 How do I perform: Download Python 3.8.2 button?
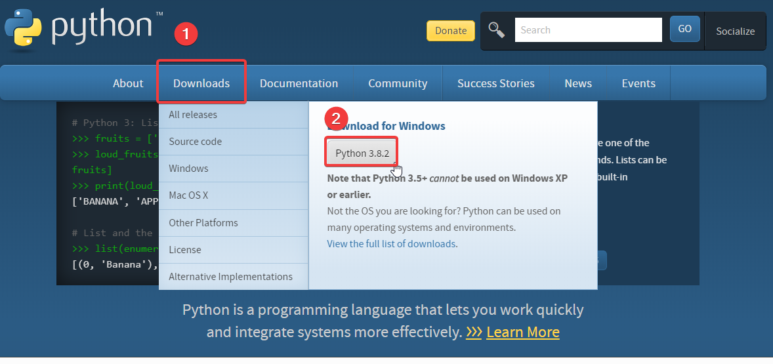(362, 153)
